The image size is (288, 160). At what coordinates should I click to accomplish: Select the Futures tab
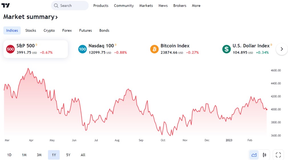(86, 31)
